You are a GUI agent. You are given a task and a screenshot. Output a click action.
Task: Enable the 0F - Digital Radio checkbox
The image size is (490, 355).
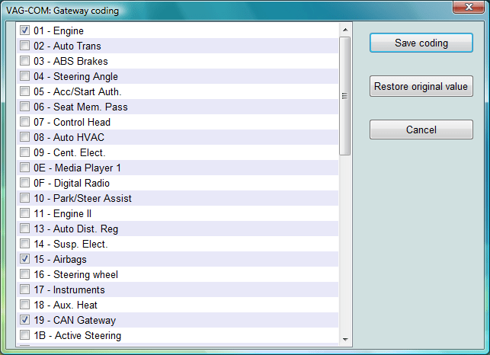click(24, 183)
